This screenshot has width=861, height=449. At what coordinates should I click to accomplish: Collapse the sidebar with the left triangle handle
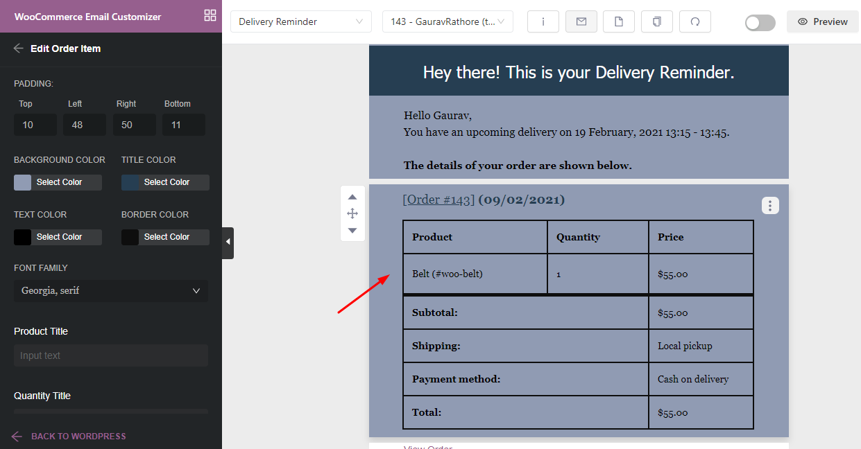228,243
